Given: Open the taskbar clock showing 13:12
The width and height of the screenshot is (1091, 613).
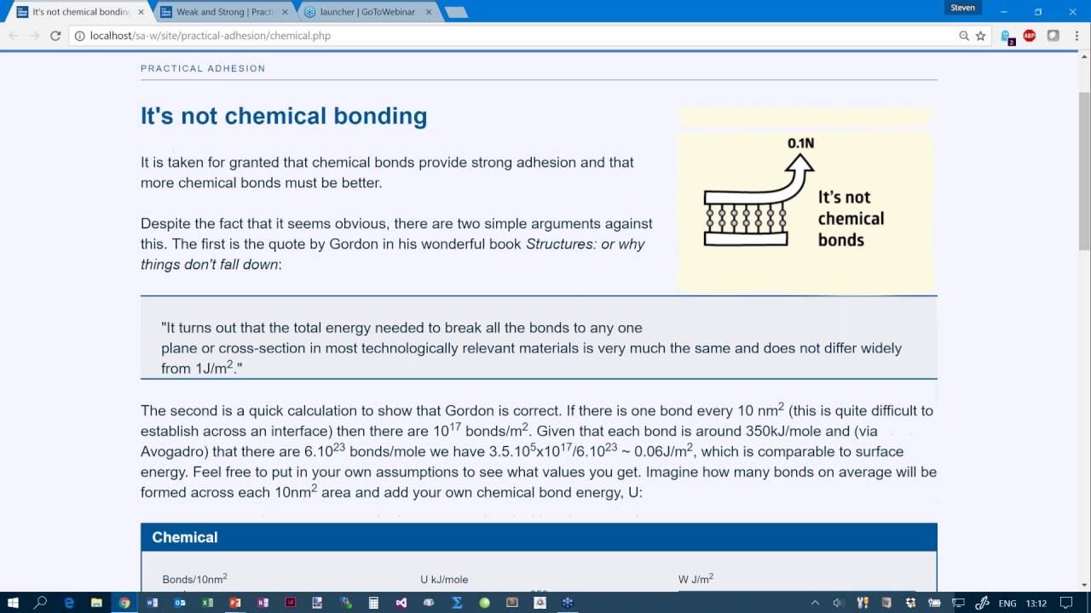Looking at the screenshot, I should (1036, 603).
